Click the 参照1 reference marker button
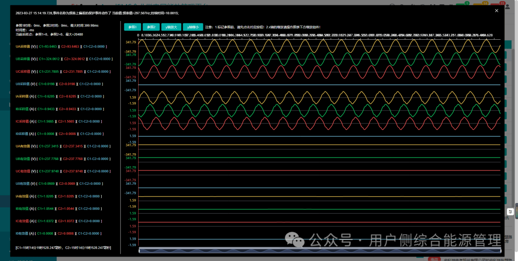518x261 pixels. 132,27
